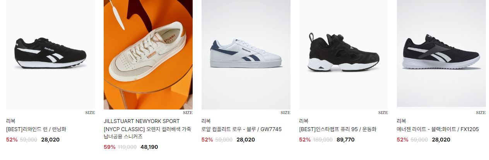Select the 89,770 sale price
Viewport: 489px width, 160px height.
[345, 140]
